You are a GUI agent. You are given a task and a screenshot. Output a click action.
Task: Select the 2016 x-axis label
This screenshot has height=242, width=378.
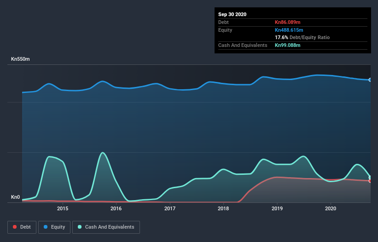pyautogui.click(x=116, y=208)
